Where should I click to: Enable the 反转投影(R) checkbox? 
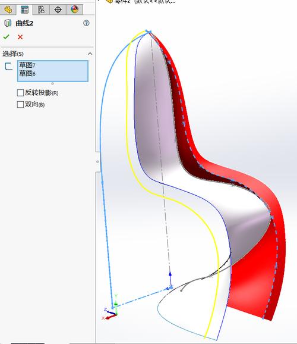[20, 93]
